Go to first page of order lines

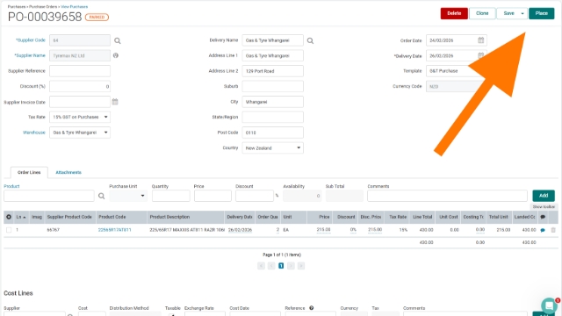click(261, 266)
